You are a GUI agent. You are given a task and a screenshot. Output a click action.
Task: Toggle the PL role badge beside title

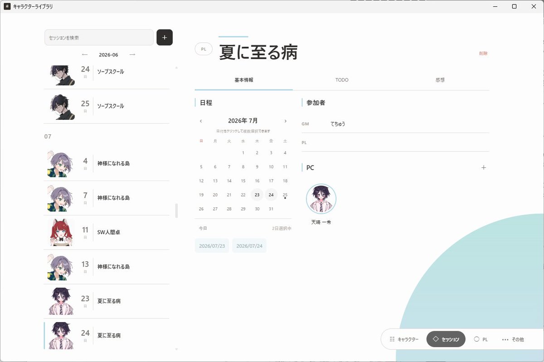pyautogui.click(x=204, y=49)
